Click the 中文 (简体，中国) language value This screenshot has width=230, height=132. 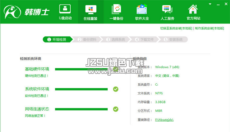pyautogui.click(x=167, y=76)
